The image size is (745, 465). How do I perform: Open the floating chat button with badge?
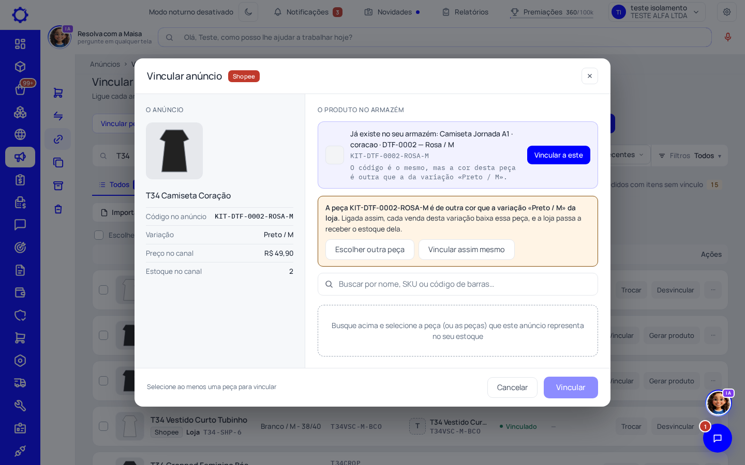pos(718,438)
